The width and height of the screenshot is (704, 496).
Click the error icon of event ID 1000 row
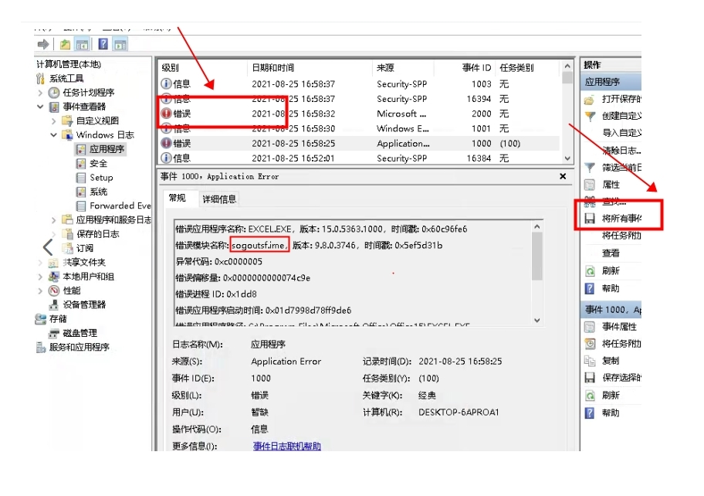pos(166,144)
